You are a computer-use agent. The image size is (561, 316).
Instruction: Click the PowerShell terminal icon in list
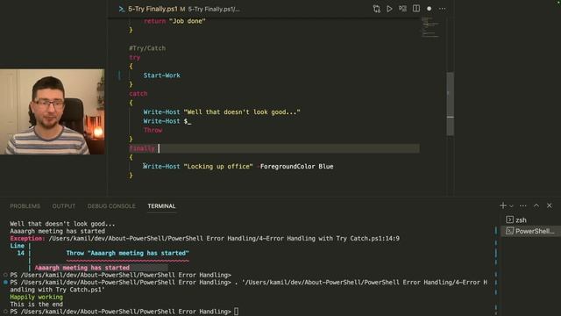click(509, 231)
